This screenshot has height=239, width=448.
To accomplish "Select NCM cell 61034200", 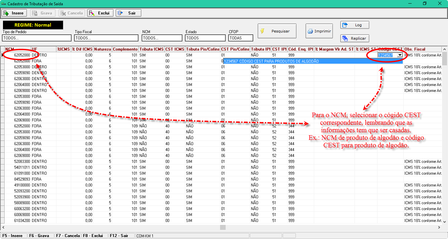I will 18,221.
